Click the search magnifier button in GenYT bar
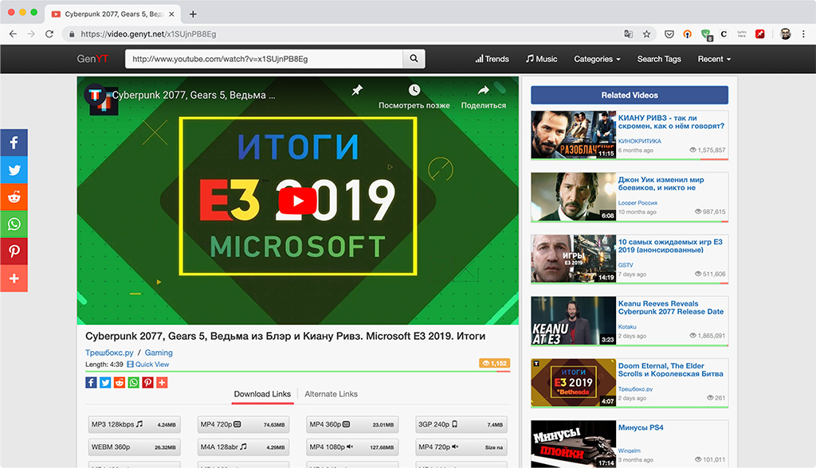The height and width of the screenshot is (468, 816). (414, 59)
